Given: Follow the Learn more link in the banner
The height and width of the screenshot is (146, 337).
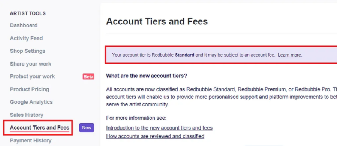Looking at the screenshot, I should (290, 55).
